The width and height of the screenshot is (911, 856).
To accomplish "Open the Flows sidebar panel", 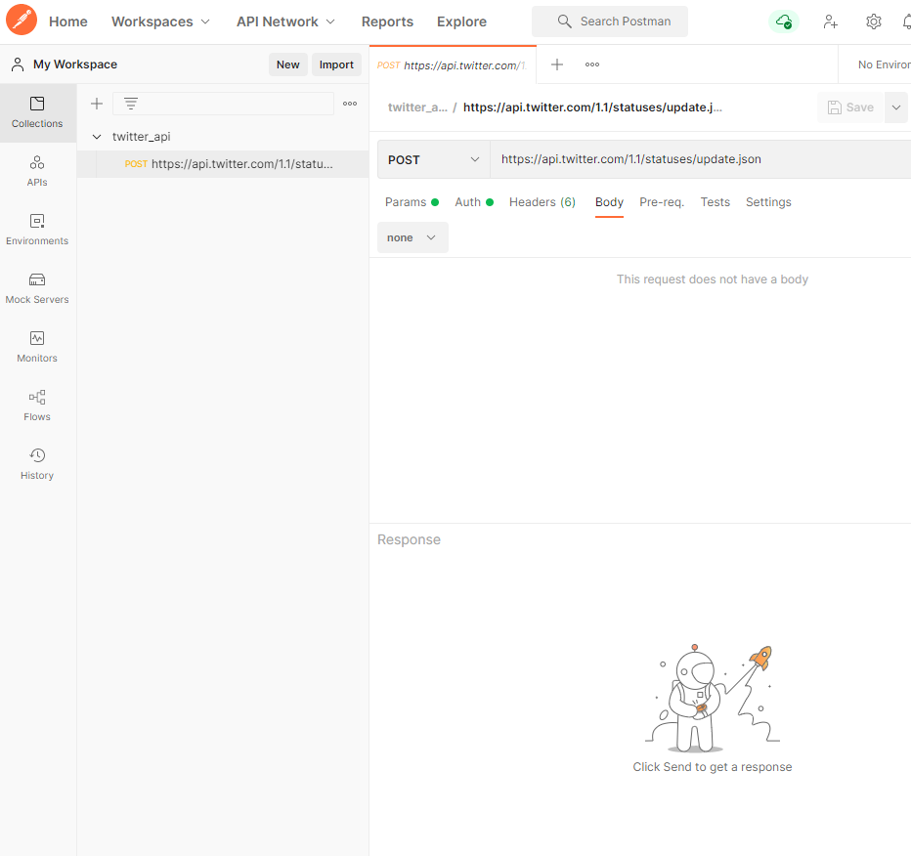I will (37, 406).
